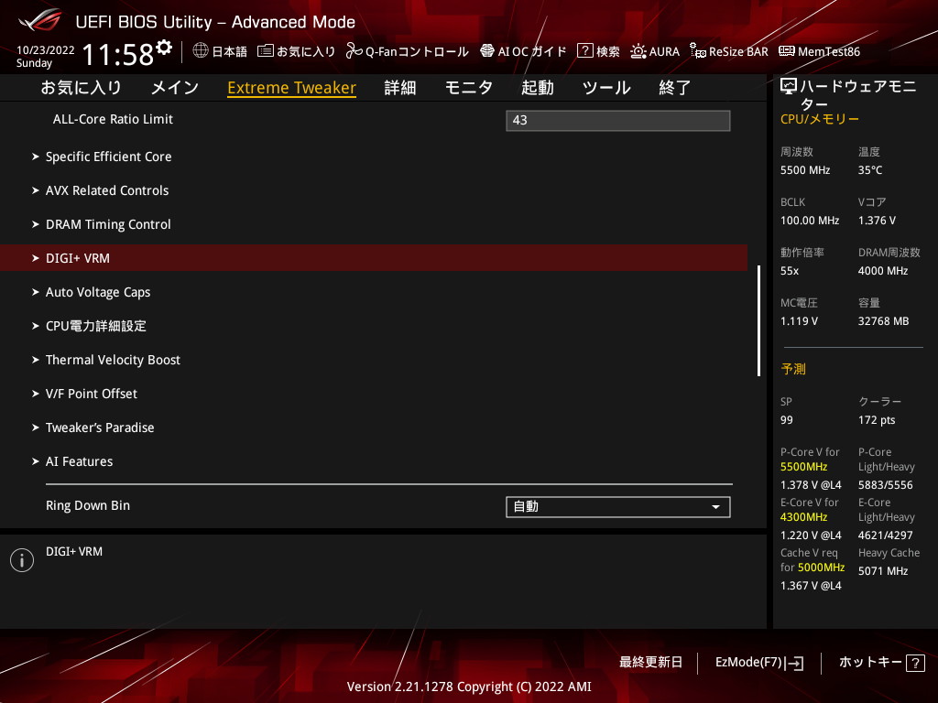This screenshot has height=703, width=938.
Task: Click the ROG logo in header
Action: pos(39,20)
